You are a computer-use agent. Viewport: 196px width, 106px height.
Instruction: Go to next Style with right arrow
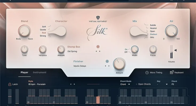pos(74,84)
